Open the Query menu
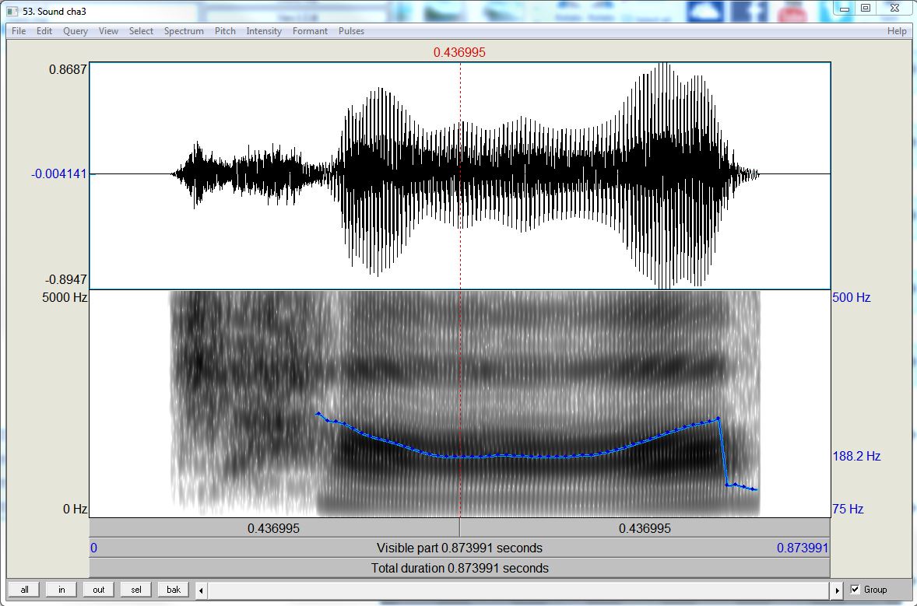This screenshot has height=606, width=917. (x=76, y=31)
